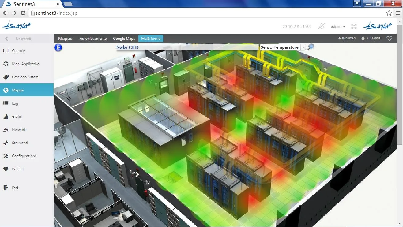
Task: Open the admin user menu
Action: (x=338, y=26)
